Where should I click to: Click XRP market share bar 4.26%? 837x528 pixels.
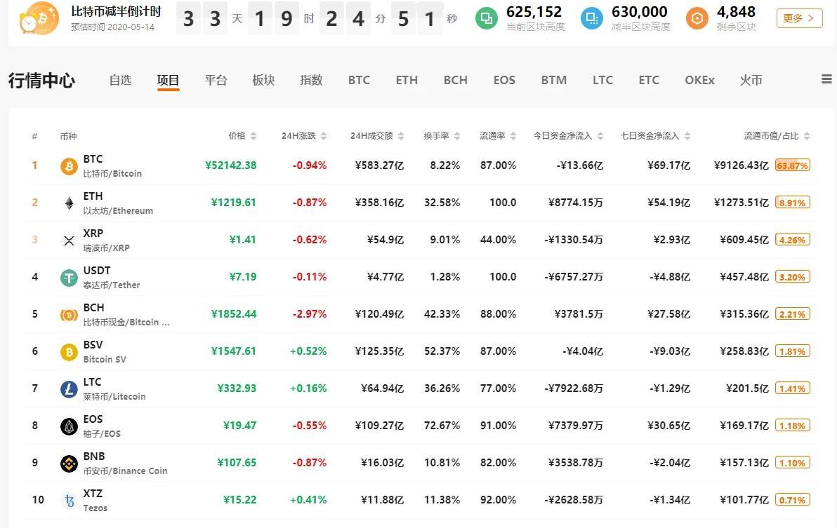point(793,241)
